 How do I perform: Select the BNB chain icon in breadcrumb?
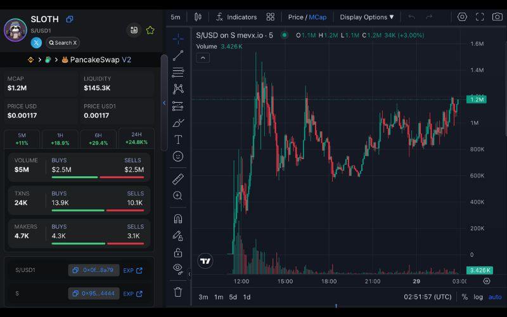[30, 60]
